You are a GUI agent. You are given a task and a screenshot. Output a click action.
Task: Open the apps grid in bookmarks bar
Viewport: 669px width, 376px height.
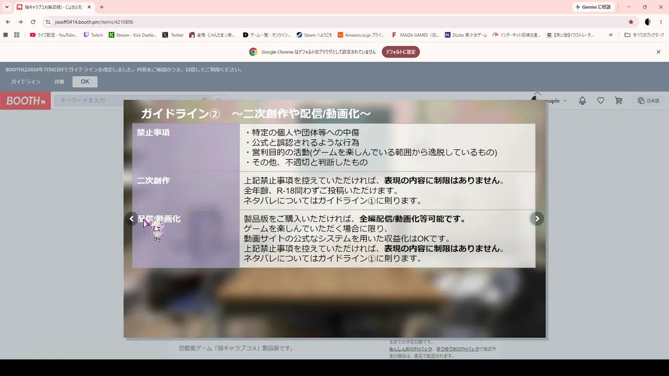pos(17,35)
